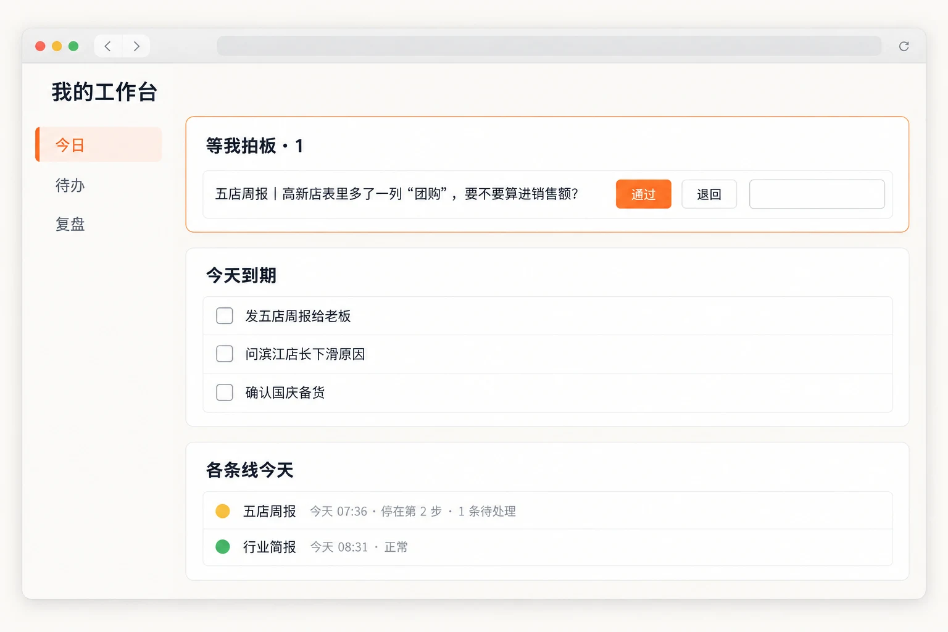Open the 五店周报 pipeline row name
The image size is (948, 632).
point(270,511)
